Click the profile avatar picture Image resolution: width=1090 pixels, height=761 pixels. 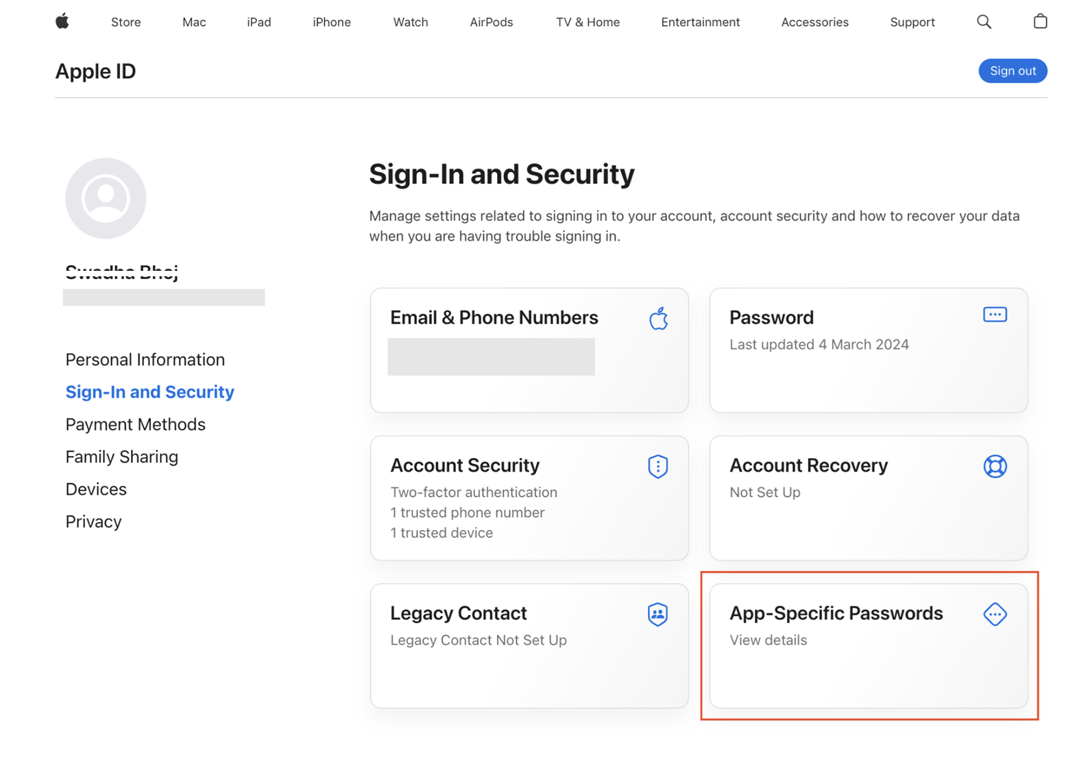pyautogui.click(x=106, y=198)
